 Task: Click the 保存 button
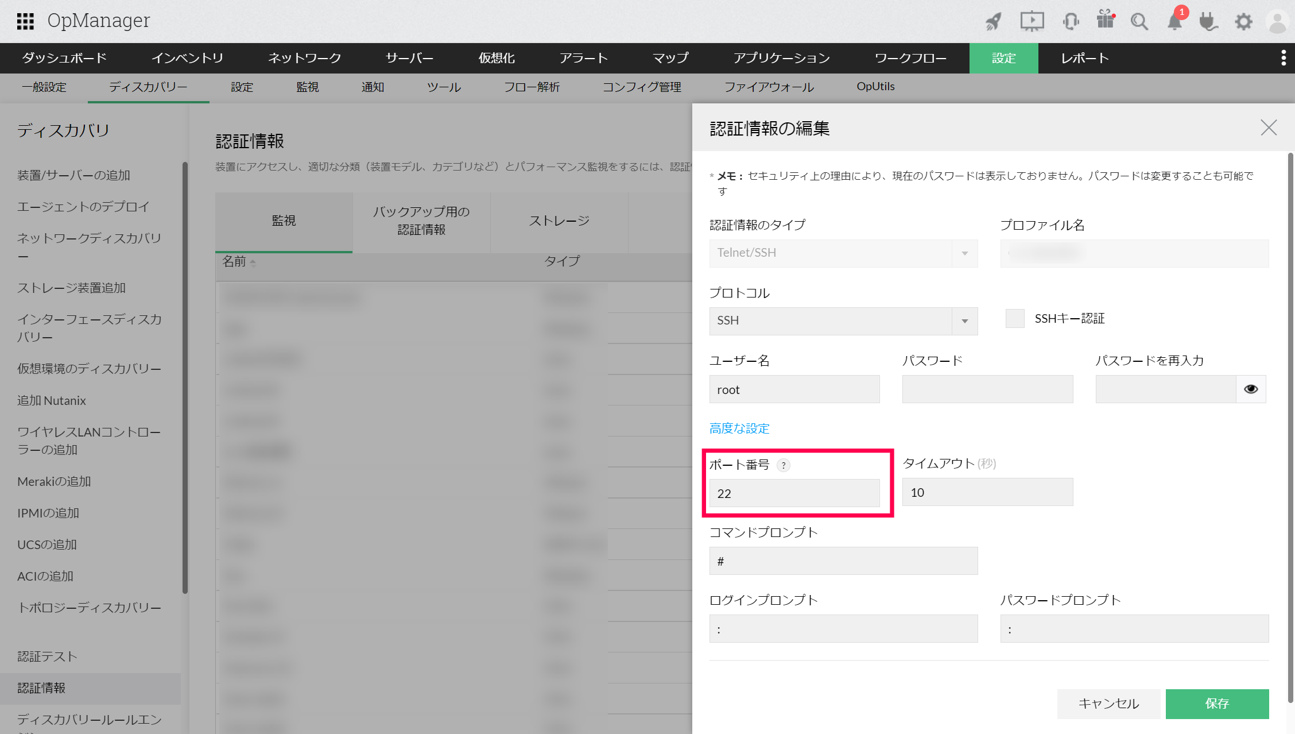tap(1217, 704)
